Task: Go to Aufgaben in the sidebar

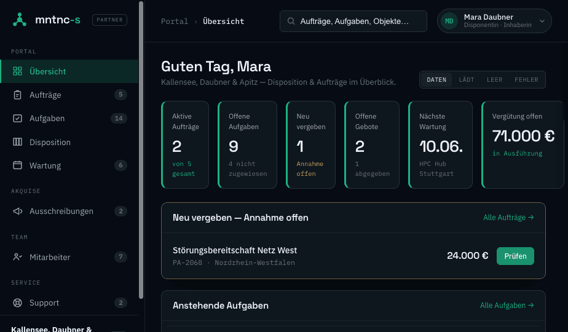Action: [69, 119]
